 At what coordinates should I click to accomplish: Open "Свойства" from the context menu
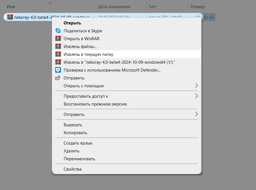click(x=73, y=169)
